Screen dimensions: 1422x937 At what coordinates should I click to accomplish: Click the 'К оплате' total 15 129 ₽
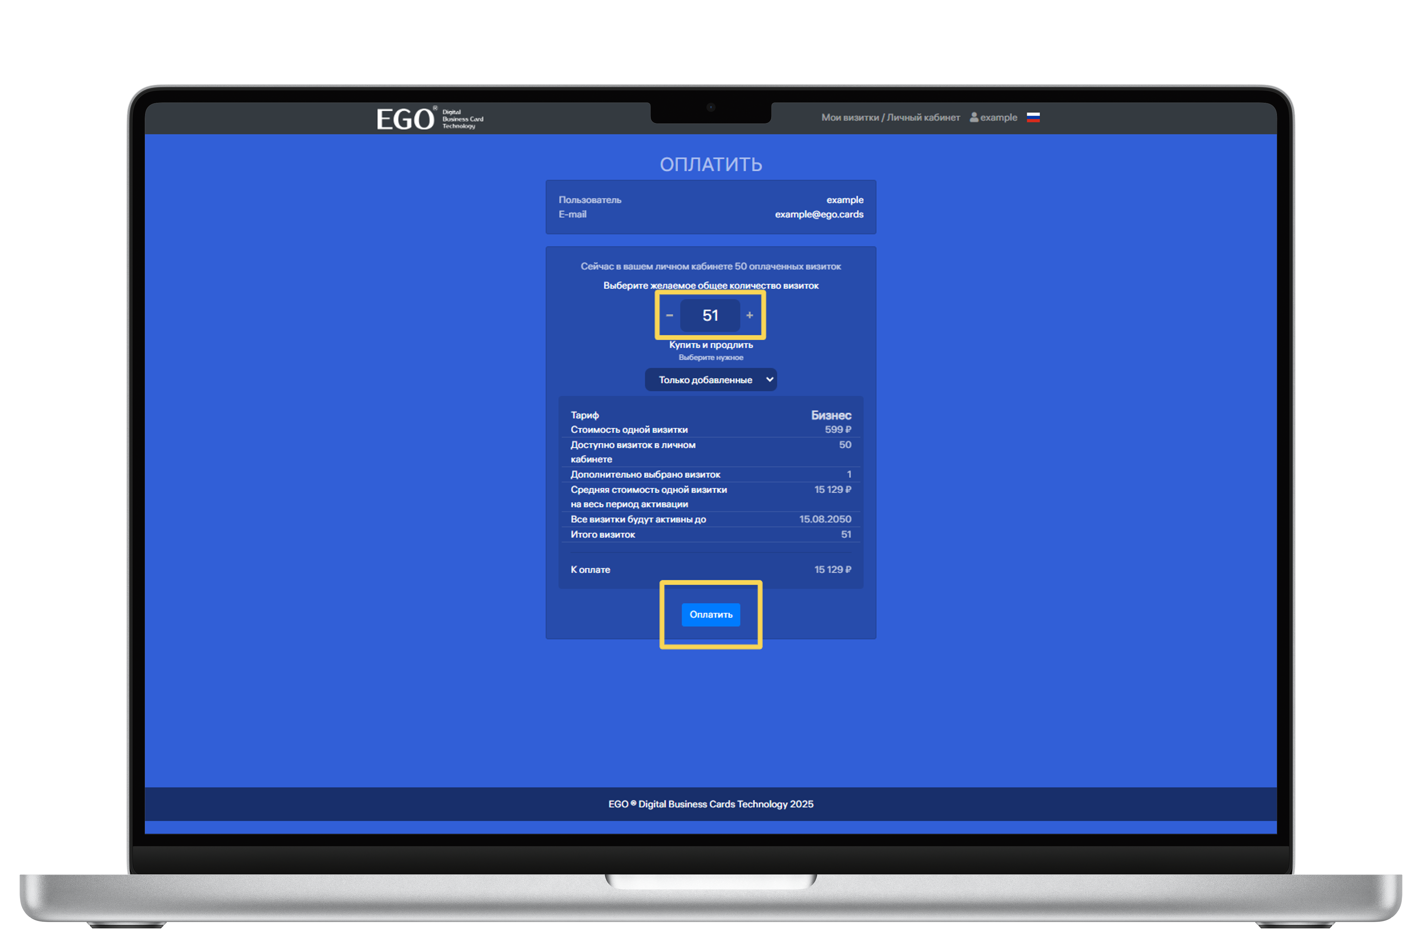(832, 569)
